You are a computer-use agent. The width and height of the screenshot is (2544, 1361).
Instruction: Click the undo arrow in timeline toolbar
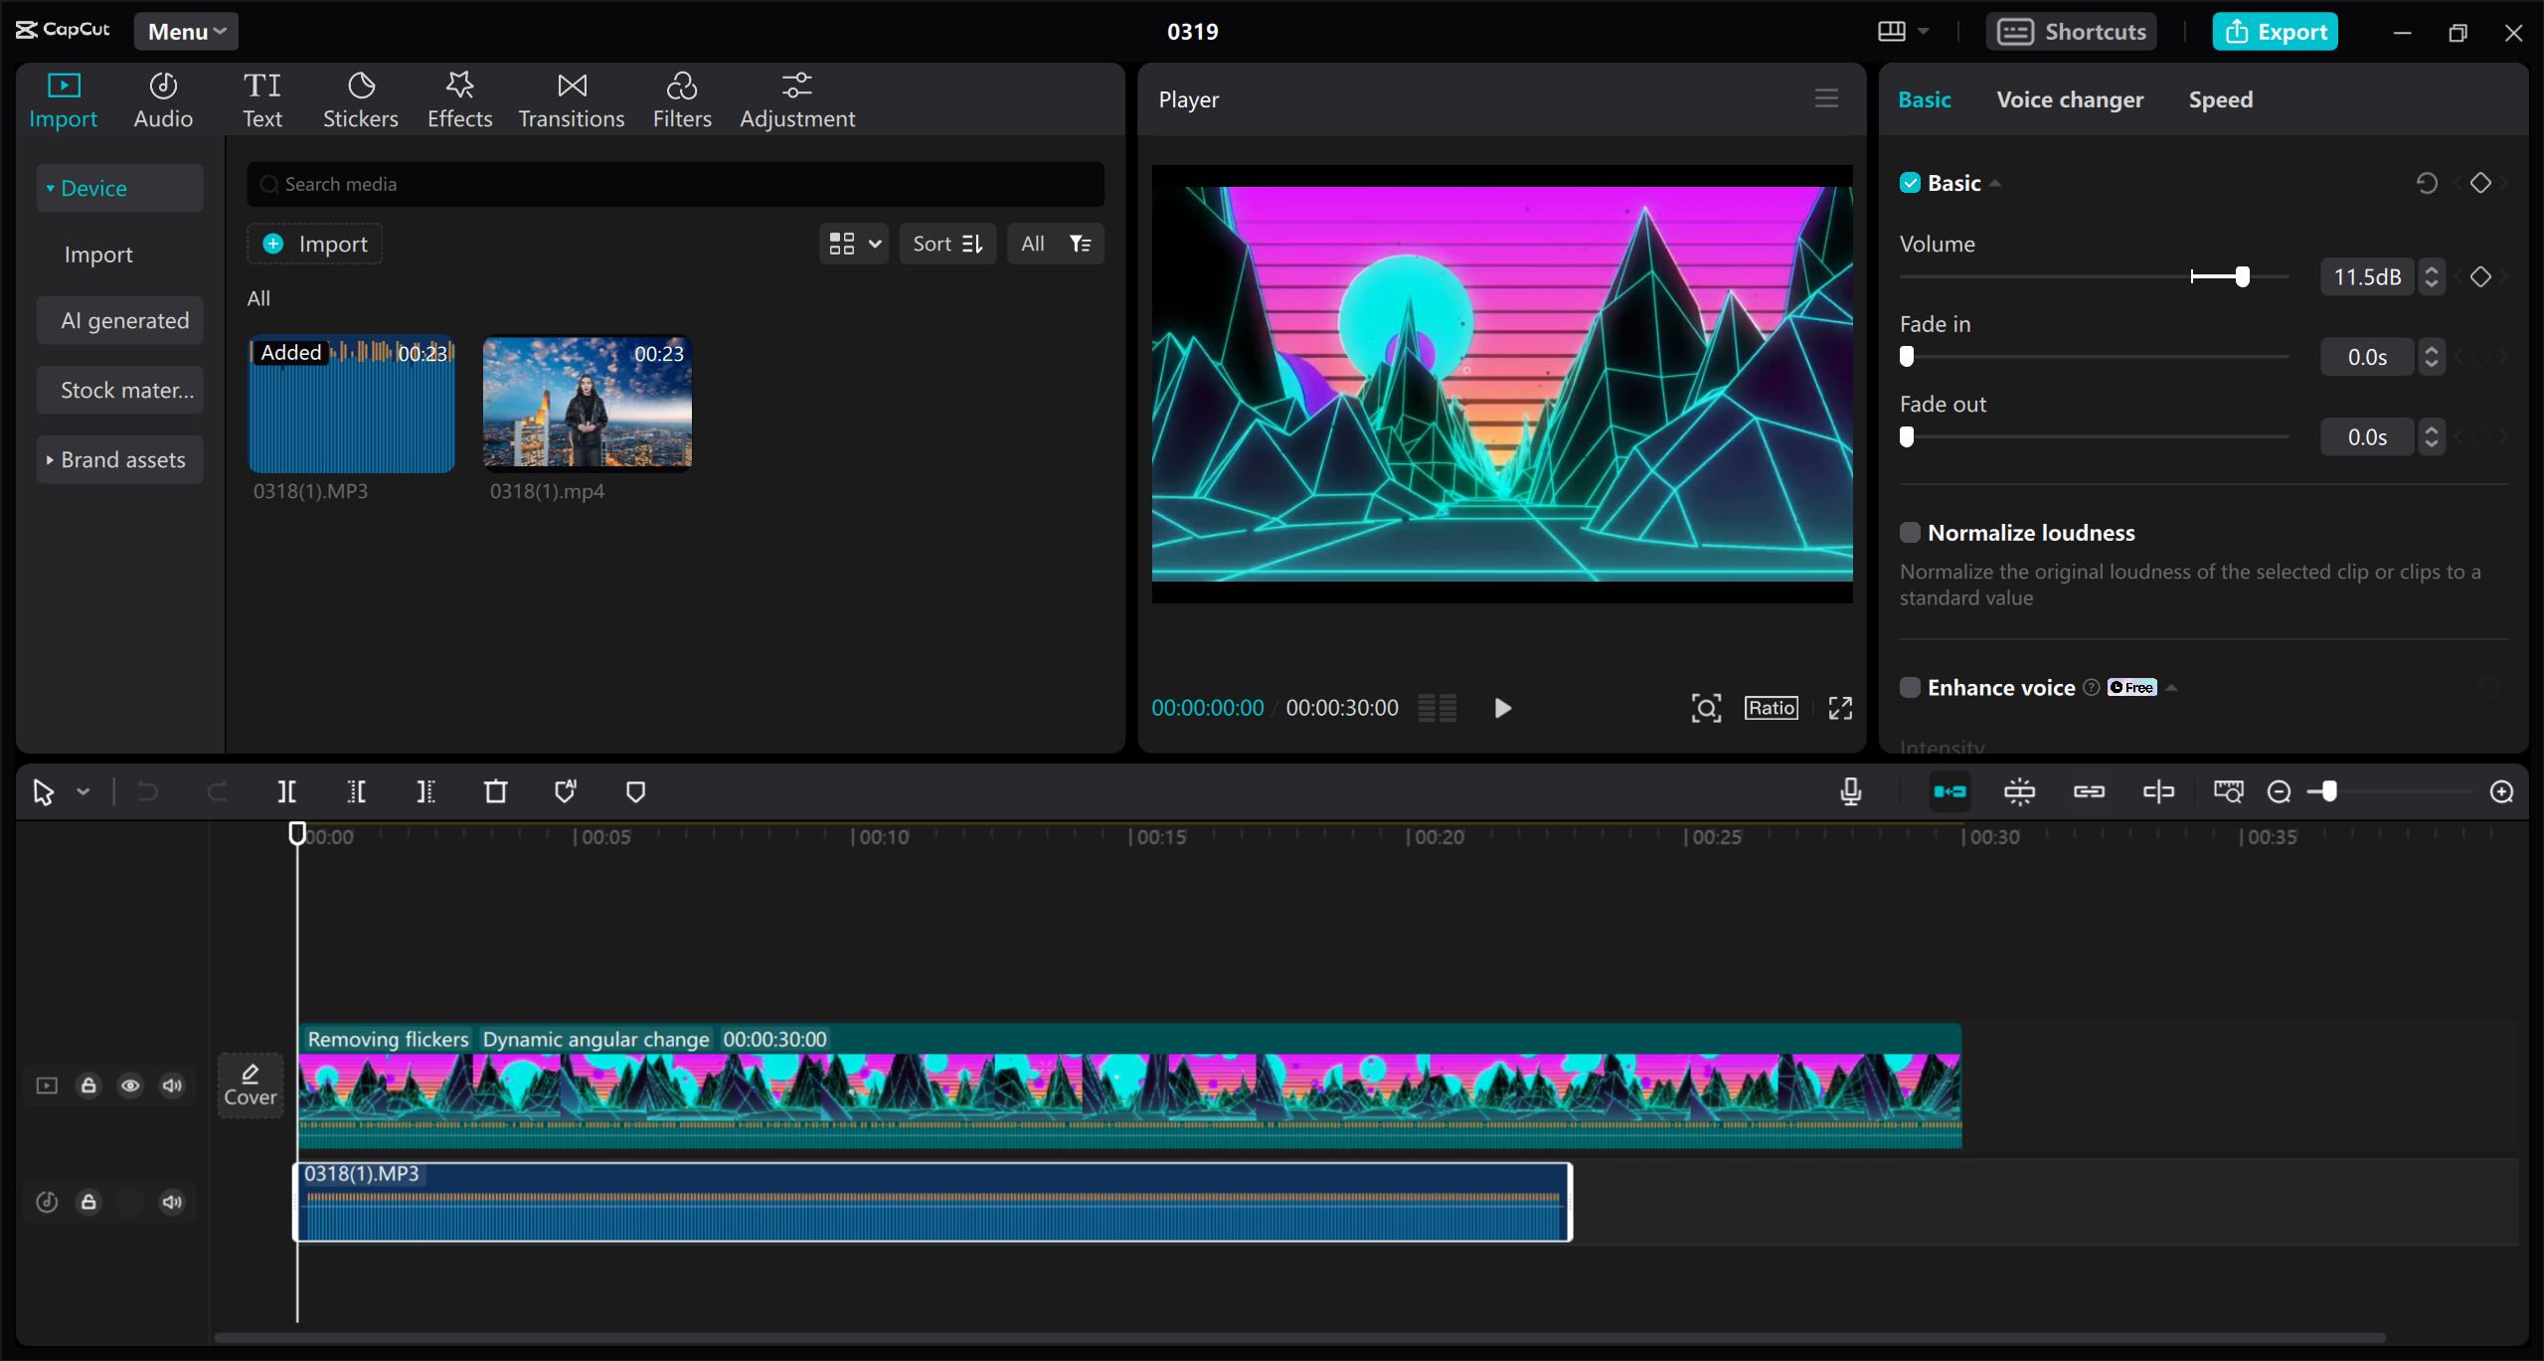tap(147, 791)
